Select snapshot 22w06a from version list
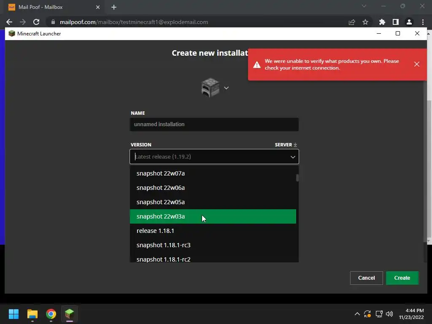The image size is (432, 324). [x=213, y=188]
